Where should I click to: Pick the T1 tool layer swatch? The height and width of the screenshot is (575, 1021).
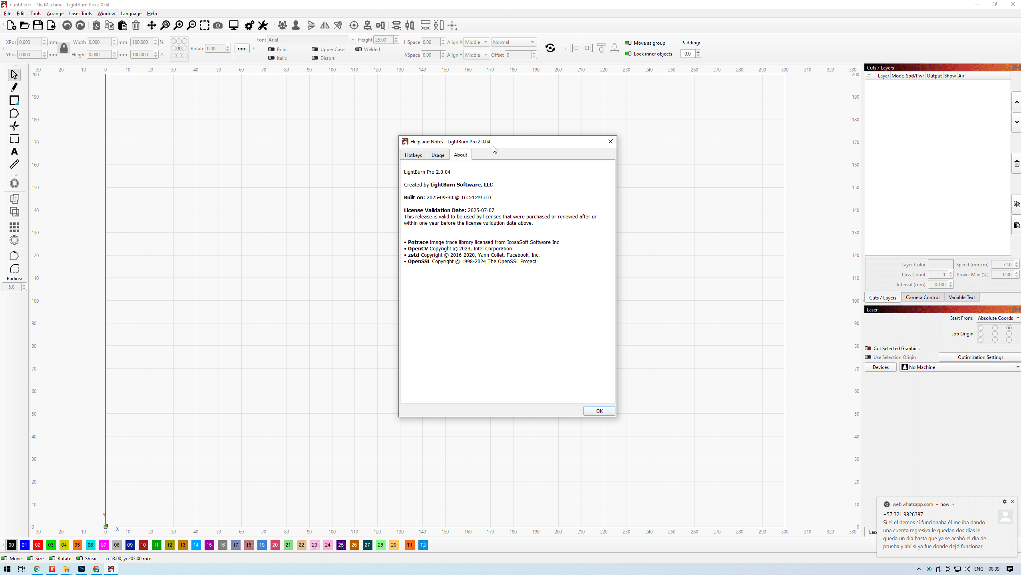[410, 545]
